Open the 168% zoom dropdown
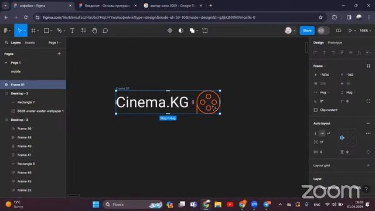375x211 pixels. coord(365,30)
